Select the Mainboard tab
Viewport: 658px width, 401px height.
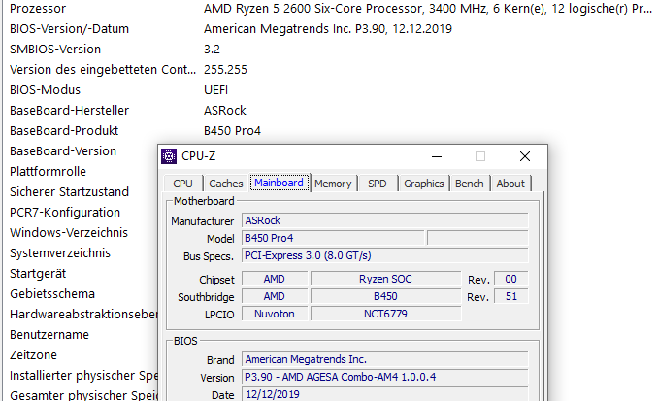[x=280, y=183]
